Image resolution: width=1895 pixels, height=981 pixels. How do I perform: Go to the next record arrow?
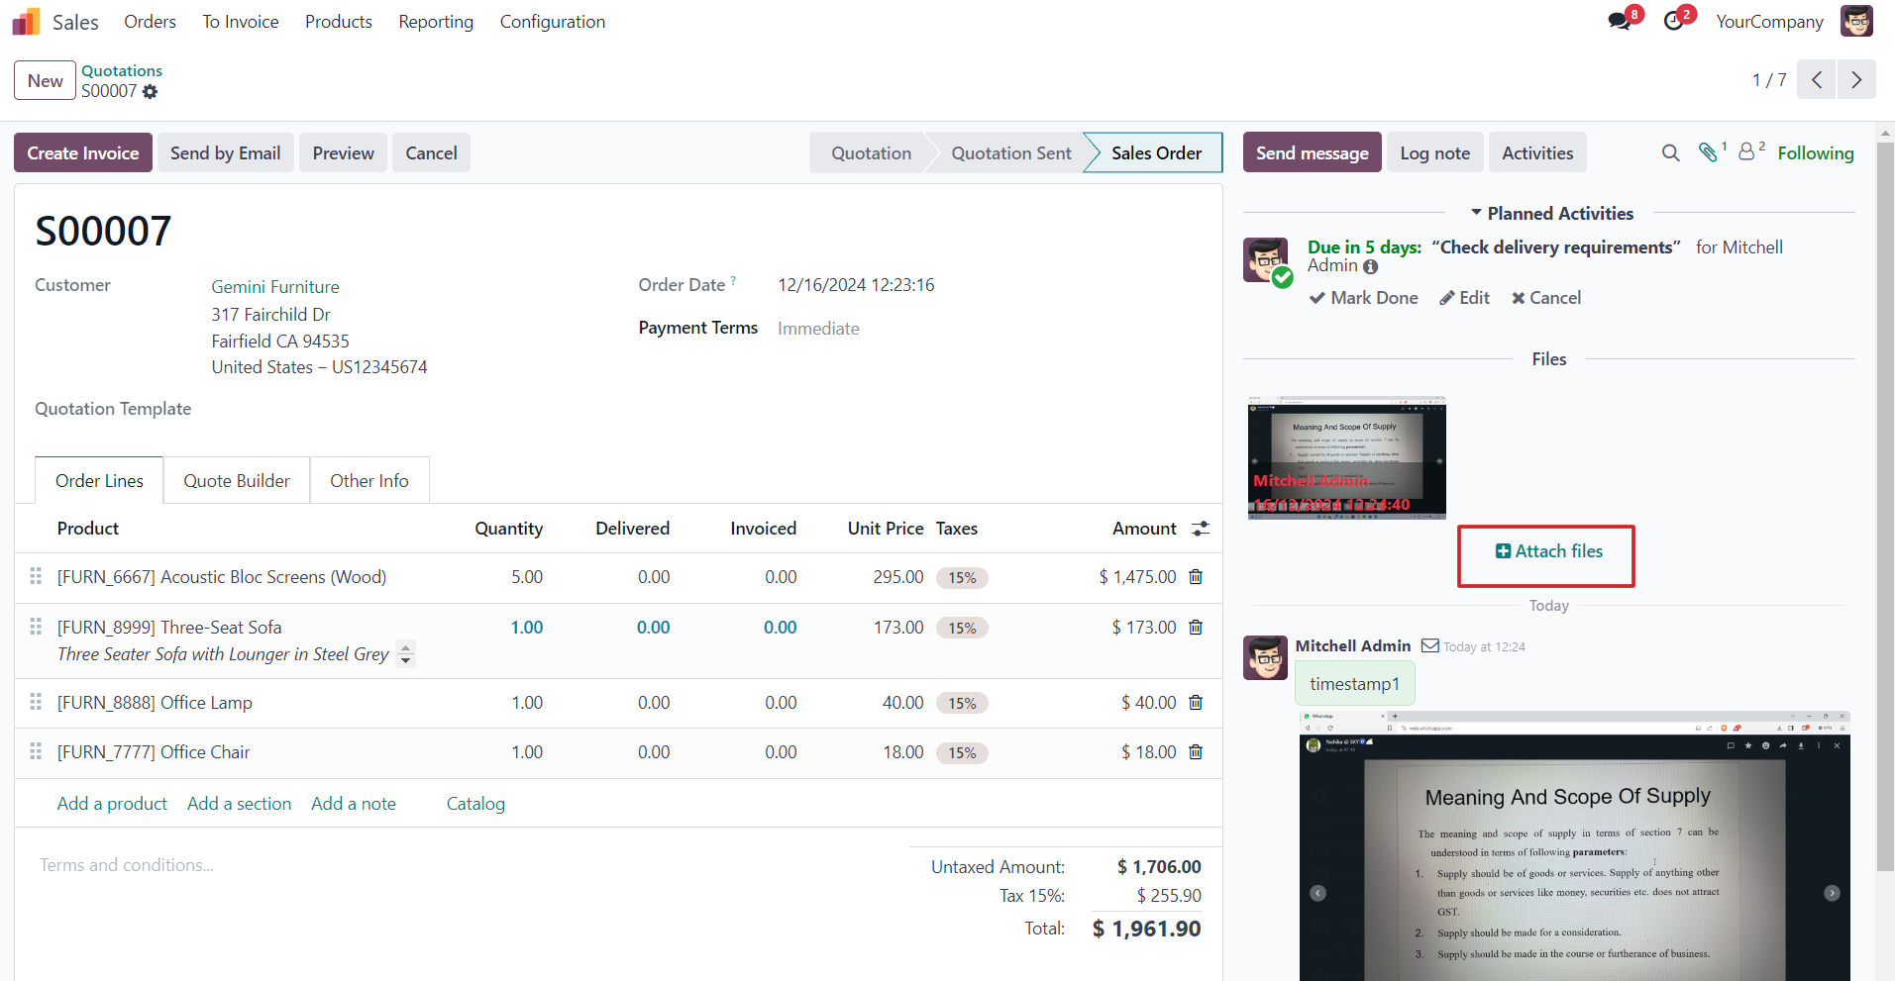[x=1856, y=80]
